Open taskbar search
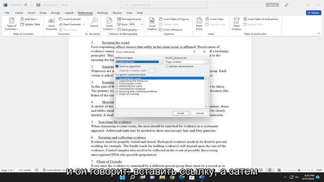This screenshot has width=324, height=182. [x=133, y=177]
